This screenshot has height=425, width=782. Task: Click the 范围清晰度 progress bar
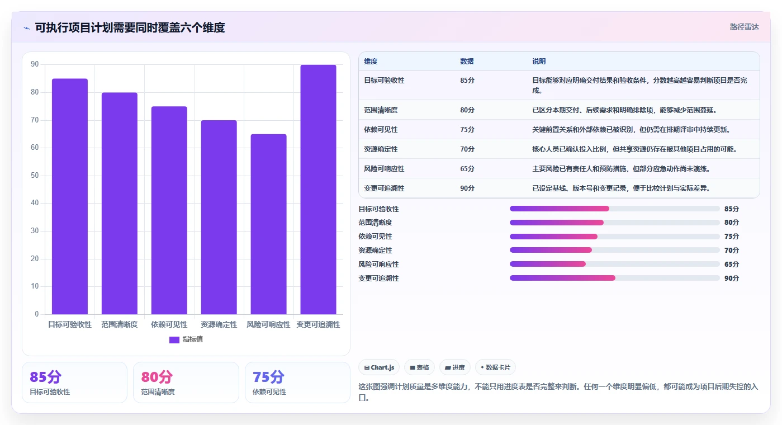click(615, 223)
